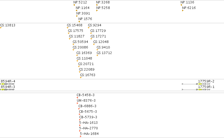The width and height of the screenshot is (224, 138).
Task: Click the triangle marker under GS:13813
Action: [x=1, y=28]
